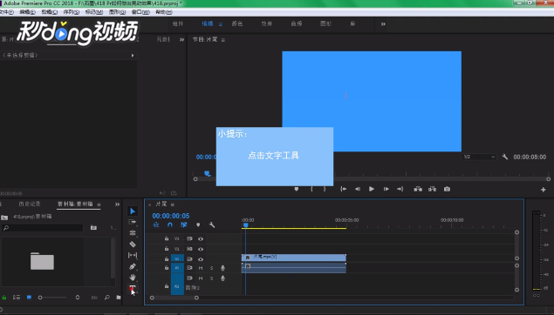Solo audio track A1

point(212,268)
